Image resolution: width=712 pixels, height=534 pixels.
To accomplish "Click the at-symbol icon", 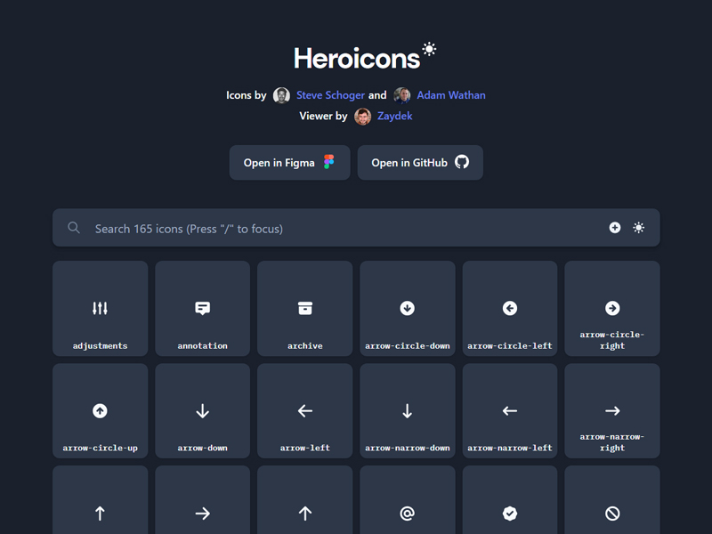I will tap(407, 513).
